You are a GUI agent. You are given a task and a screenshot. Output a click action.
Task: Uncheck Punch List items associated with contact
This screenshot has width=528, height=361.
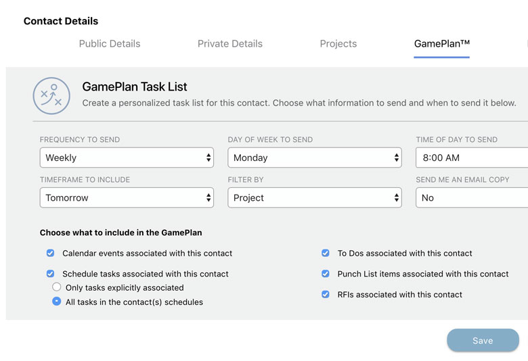click(x=326, y=274)
